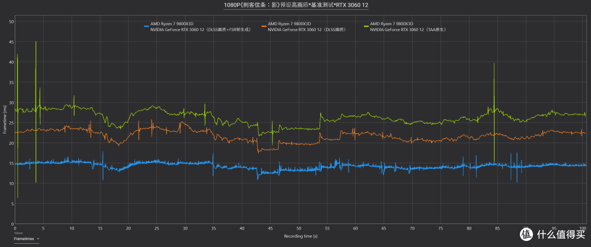Click the 25 tick on the recording time axis
The image size is (591, 247).
(x=157, y=228)
